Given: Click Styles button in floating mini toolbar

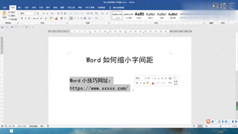Looking at the screenshot, I should tap(170, 83).
